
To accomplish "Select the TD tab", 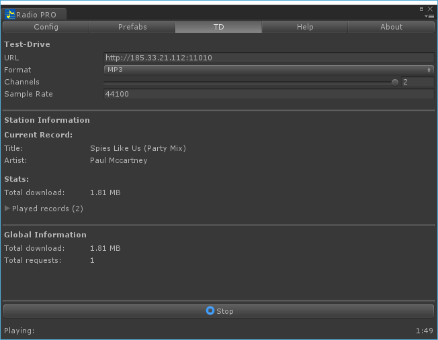I will 218,27.
